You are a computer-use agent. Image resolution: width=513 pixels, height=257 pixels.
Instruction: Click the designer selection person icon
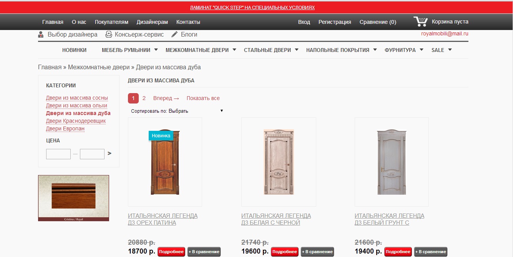click(41, 35)
